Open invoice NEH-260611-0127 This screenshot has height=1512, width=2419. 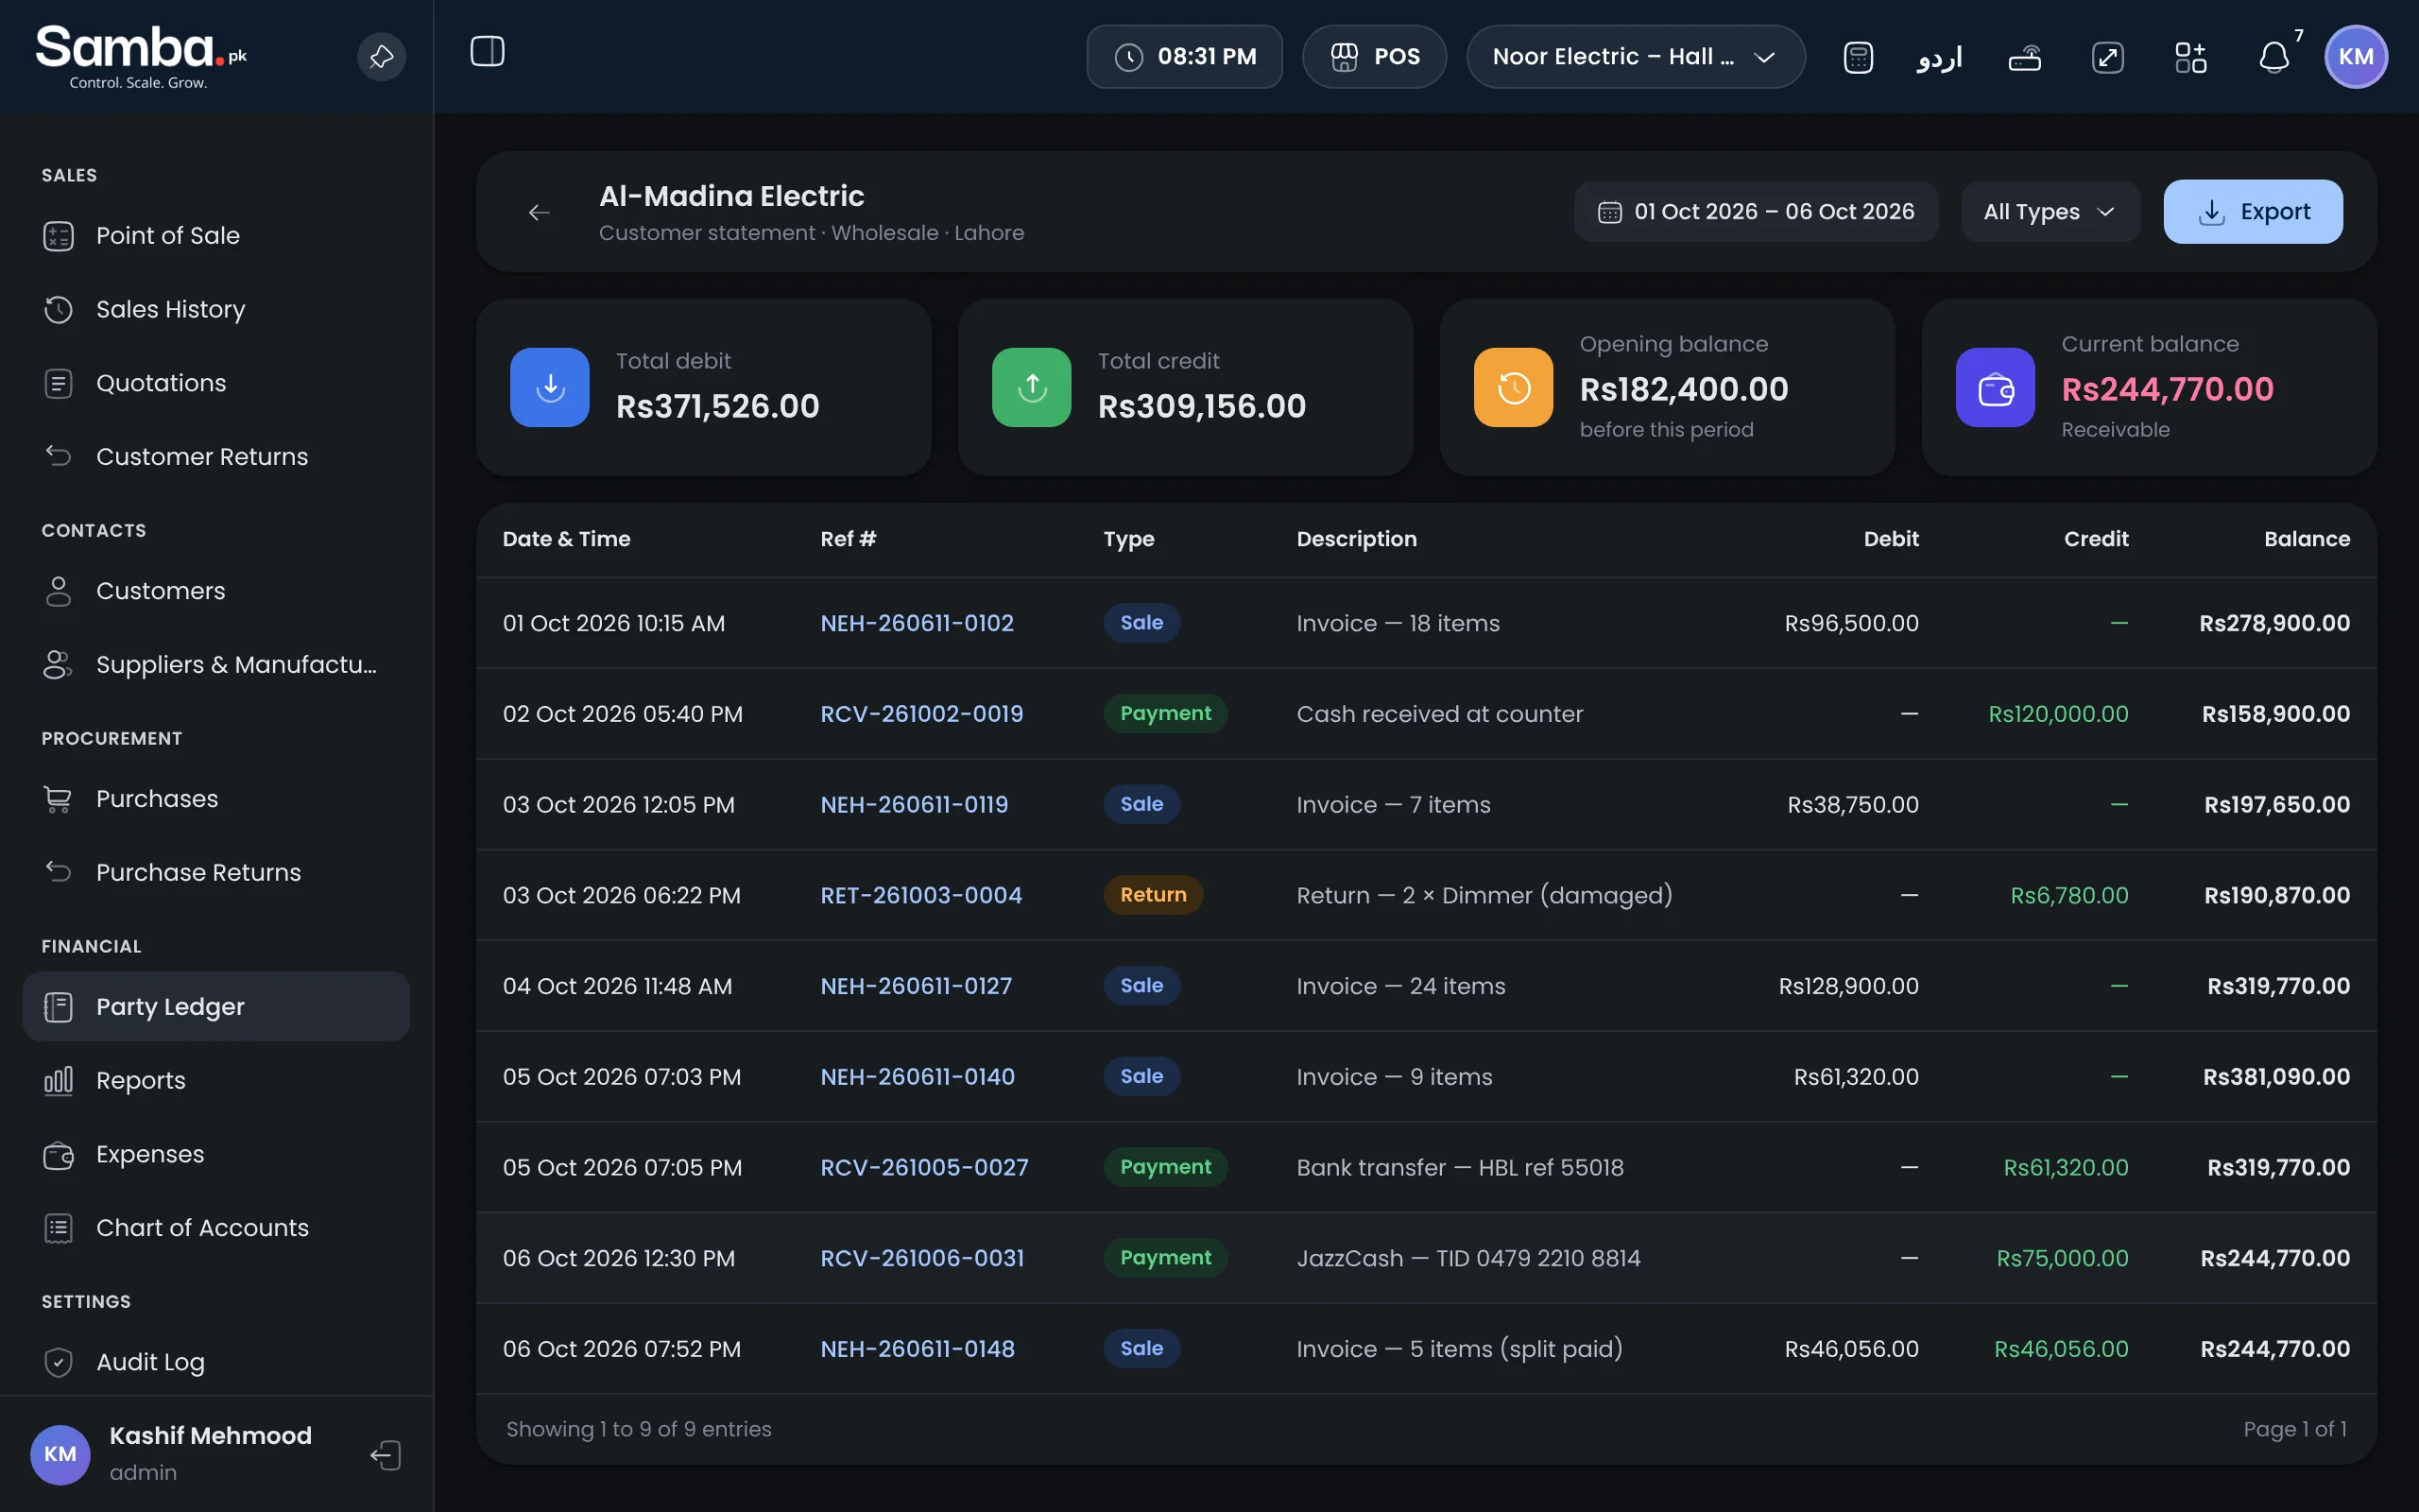[916, 986]
